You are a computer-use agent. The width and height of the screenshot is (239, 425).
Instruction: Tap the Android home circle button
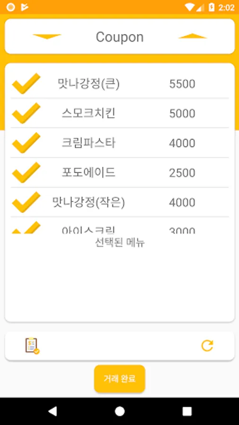coord(119,411)
